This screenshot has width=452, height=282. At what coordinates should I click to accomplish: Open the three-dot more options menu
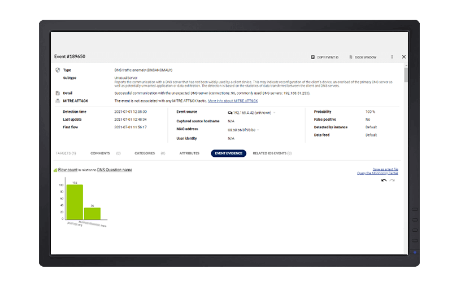[x=392, y=57]
